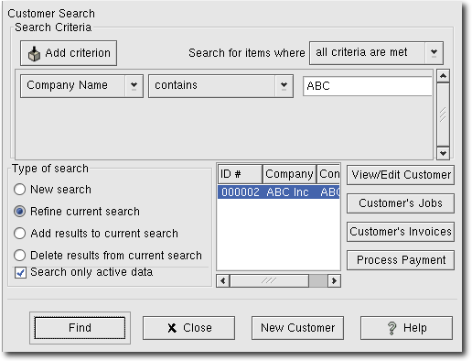Open Customer's Invoices
This screenshot has height=361, width=472.
click(401, 232)
